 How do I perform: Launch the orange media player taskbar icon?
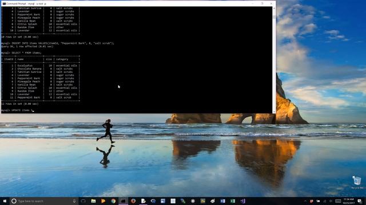click(103, 201)
